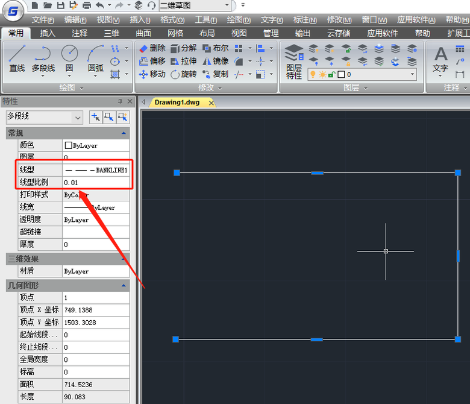Viewport: 470px width, 404px height.
Task: Select the 直线 (Line) drawing tool
Action: tap(17, 59)
